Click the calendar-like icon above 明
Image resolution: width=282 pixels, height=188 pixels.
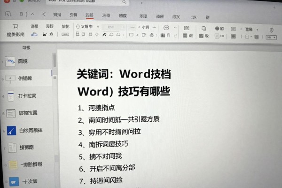point(187,28)
